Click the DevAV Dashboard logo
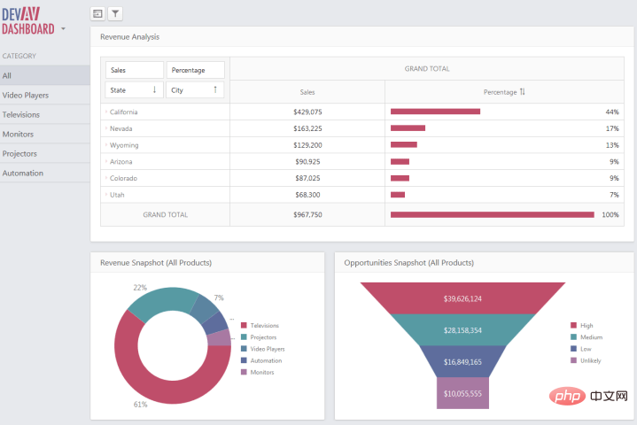Screen dimensions: 637x425 (27, 21)
